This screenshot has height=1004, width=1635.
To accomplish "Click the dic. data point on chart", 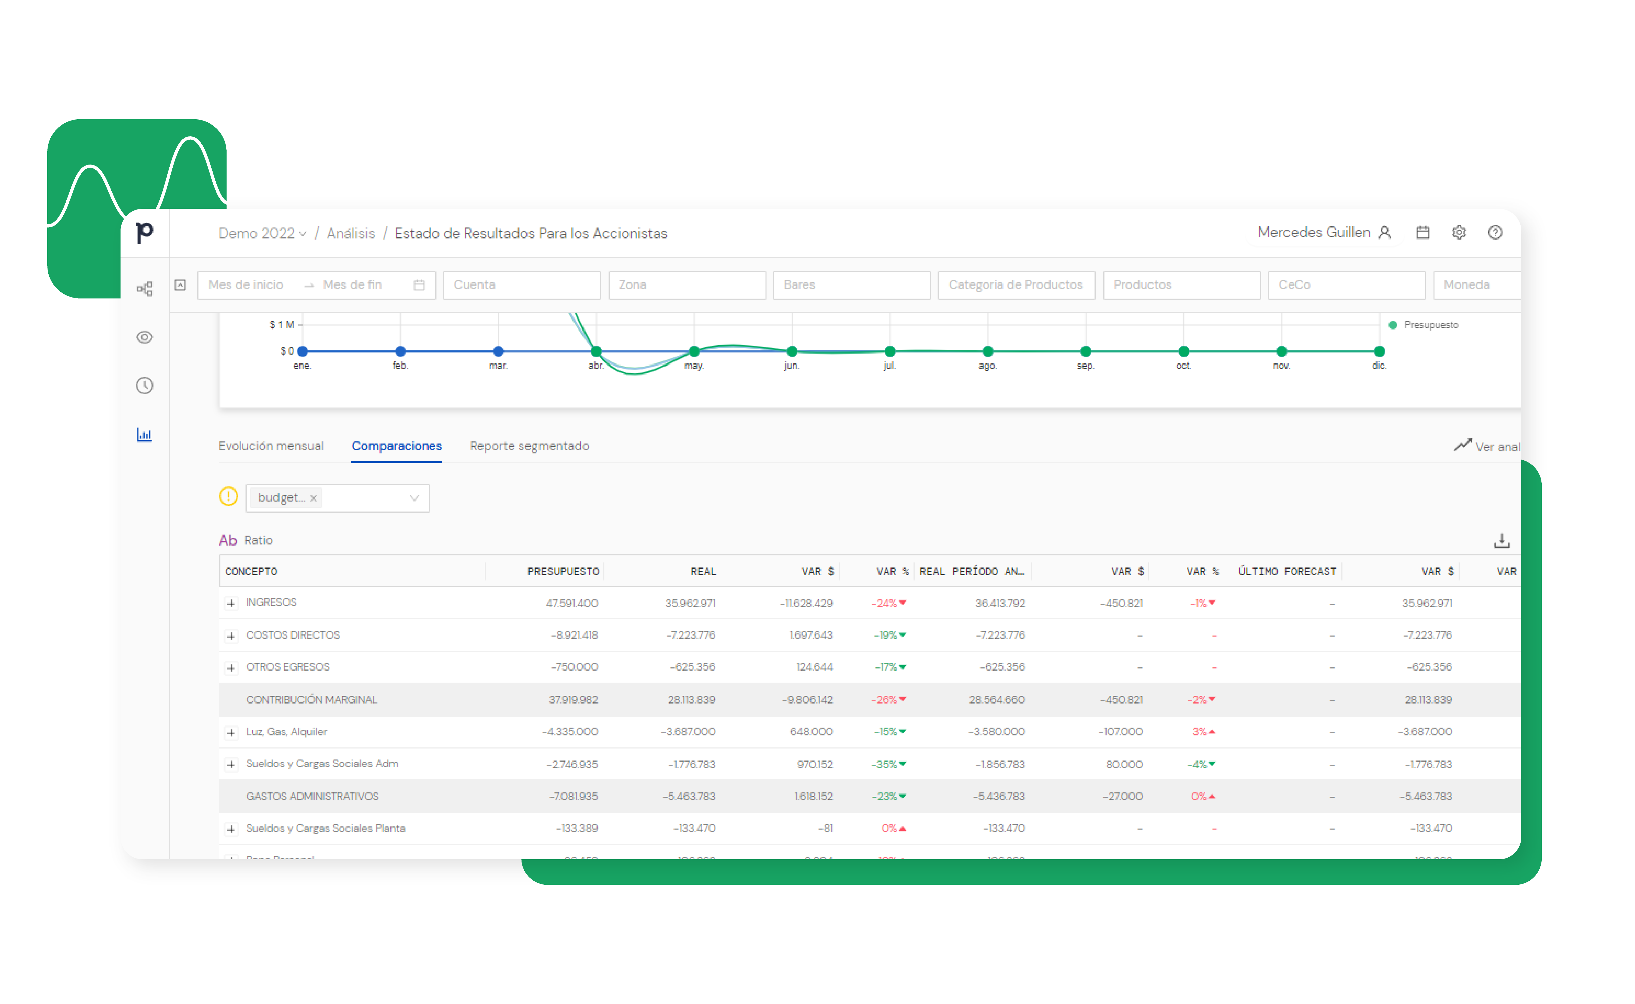I will point(1379,351).
